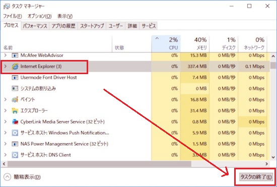
Task: Click the Usermode Font Driver Host icon
Action: pyautogui.click(x=15, y=78)
